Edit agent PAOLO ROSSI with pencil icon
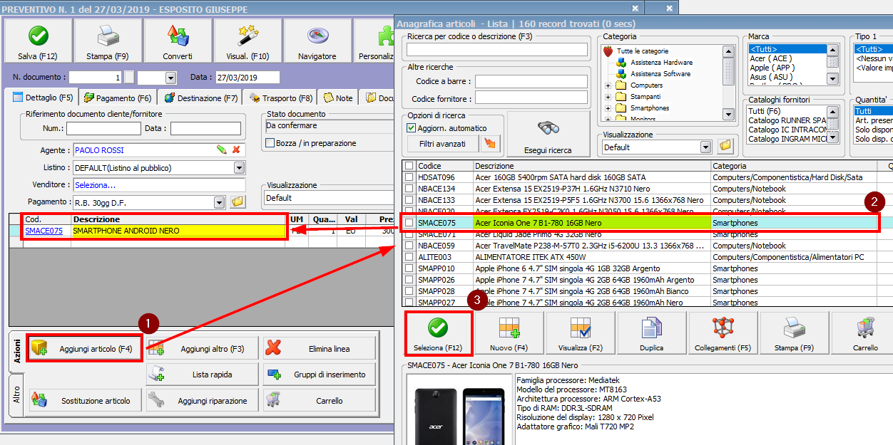893x445 pixels. click(x=222, y=150)
